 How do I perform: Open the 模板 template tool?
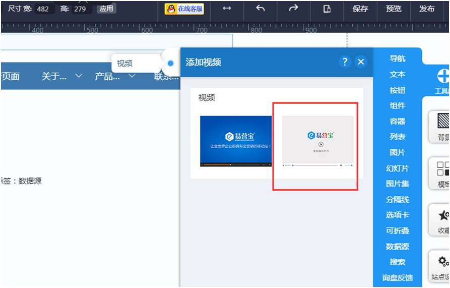439,173
